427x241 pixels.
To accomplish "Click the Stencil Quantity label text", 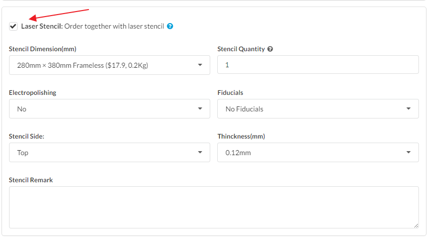I will (241, 49).
